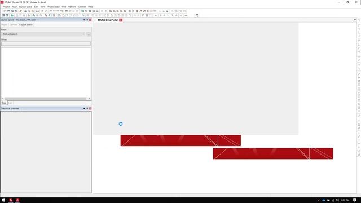The width and height of the screenshot is (361, 203).
Task: Click the Copy icon next to the scissors
Action: pyautogui.click(x=29, y=11)
